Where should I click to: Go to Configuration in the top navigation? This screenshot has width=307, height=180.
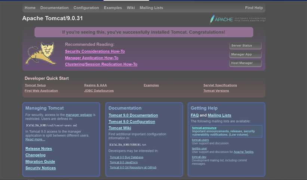(x=86, y=8)
